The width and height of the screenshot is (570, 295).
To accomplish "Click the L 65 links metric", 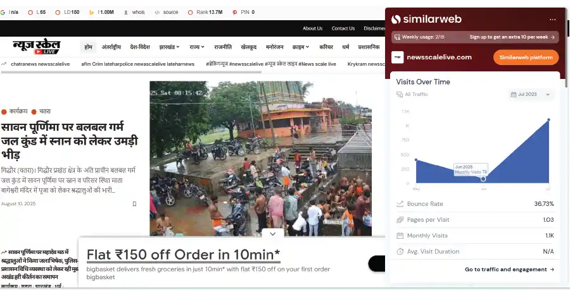I will pos(37,13).
